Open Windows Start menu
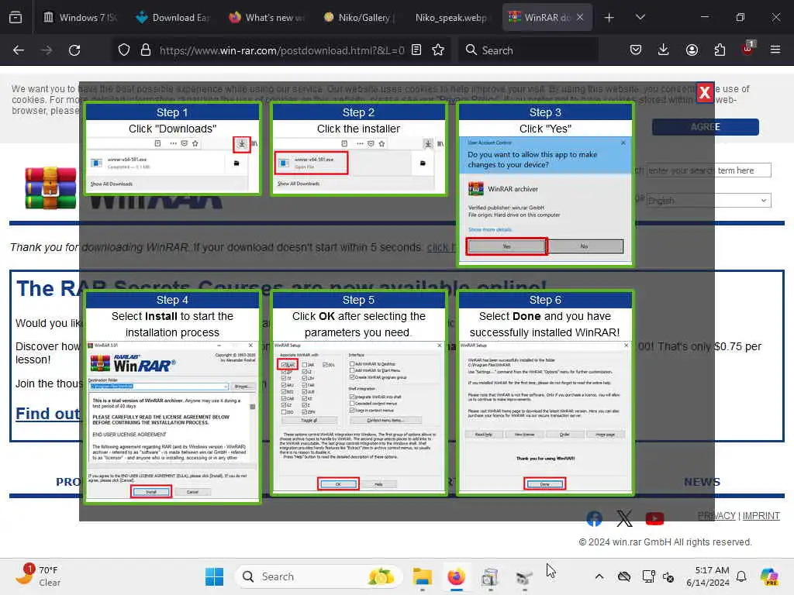This screenshot has height=595, width=794. (x=214, y=576)
